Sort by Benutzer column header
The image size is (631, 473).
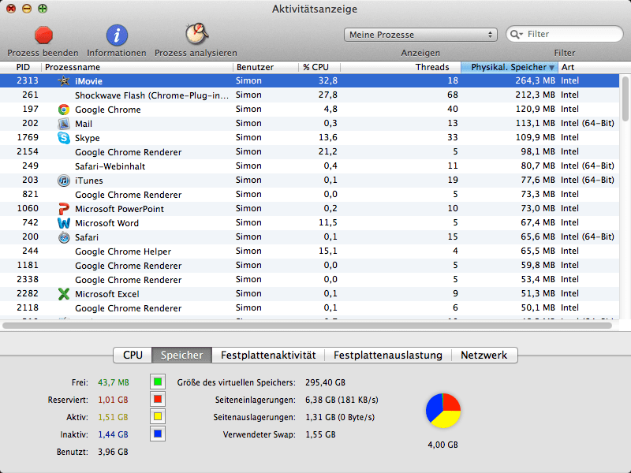(x=266, y=67)
